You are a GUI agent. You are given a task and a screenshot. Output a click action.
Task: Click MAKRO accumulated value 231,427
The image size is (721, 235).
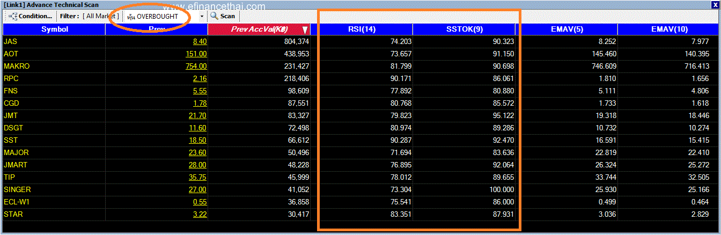pyautogui.click(x=297, y=66)
